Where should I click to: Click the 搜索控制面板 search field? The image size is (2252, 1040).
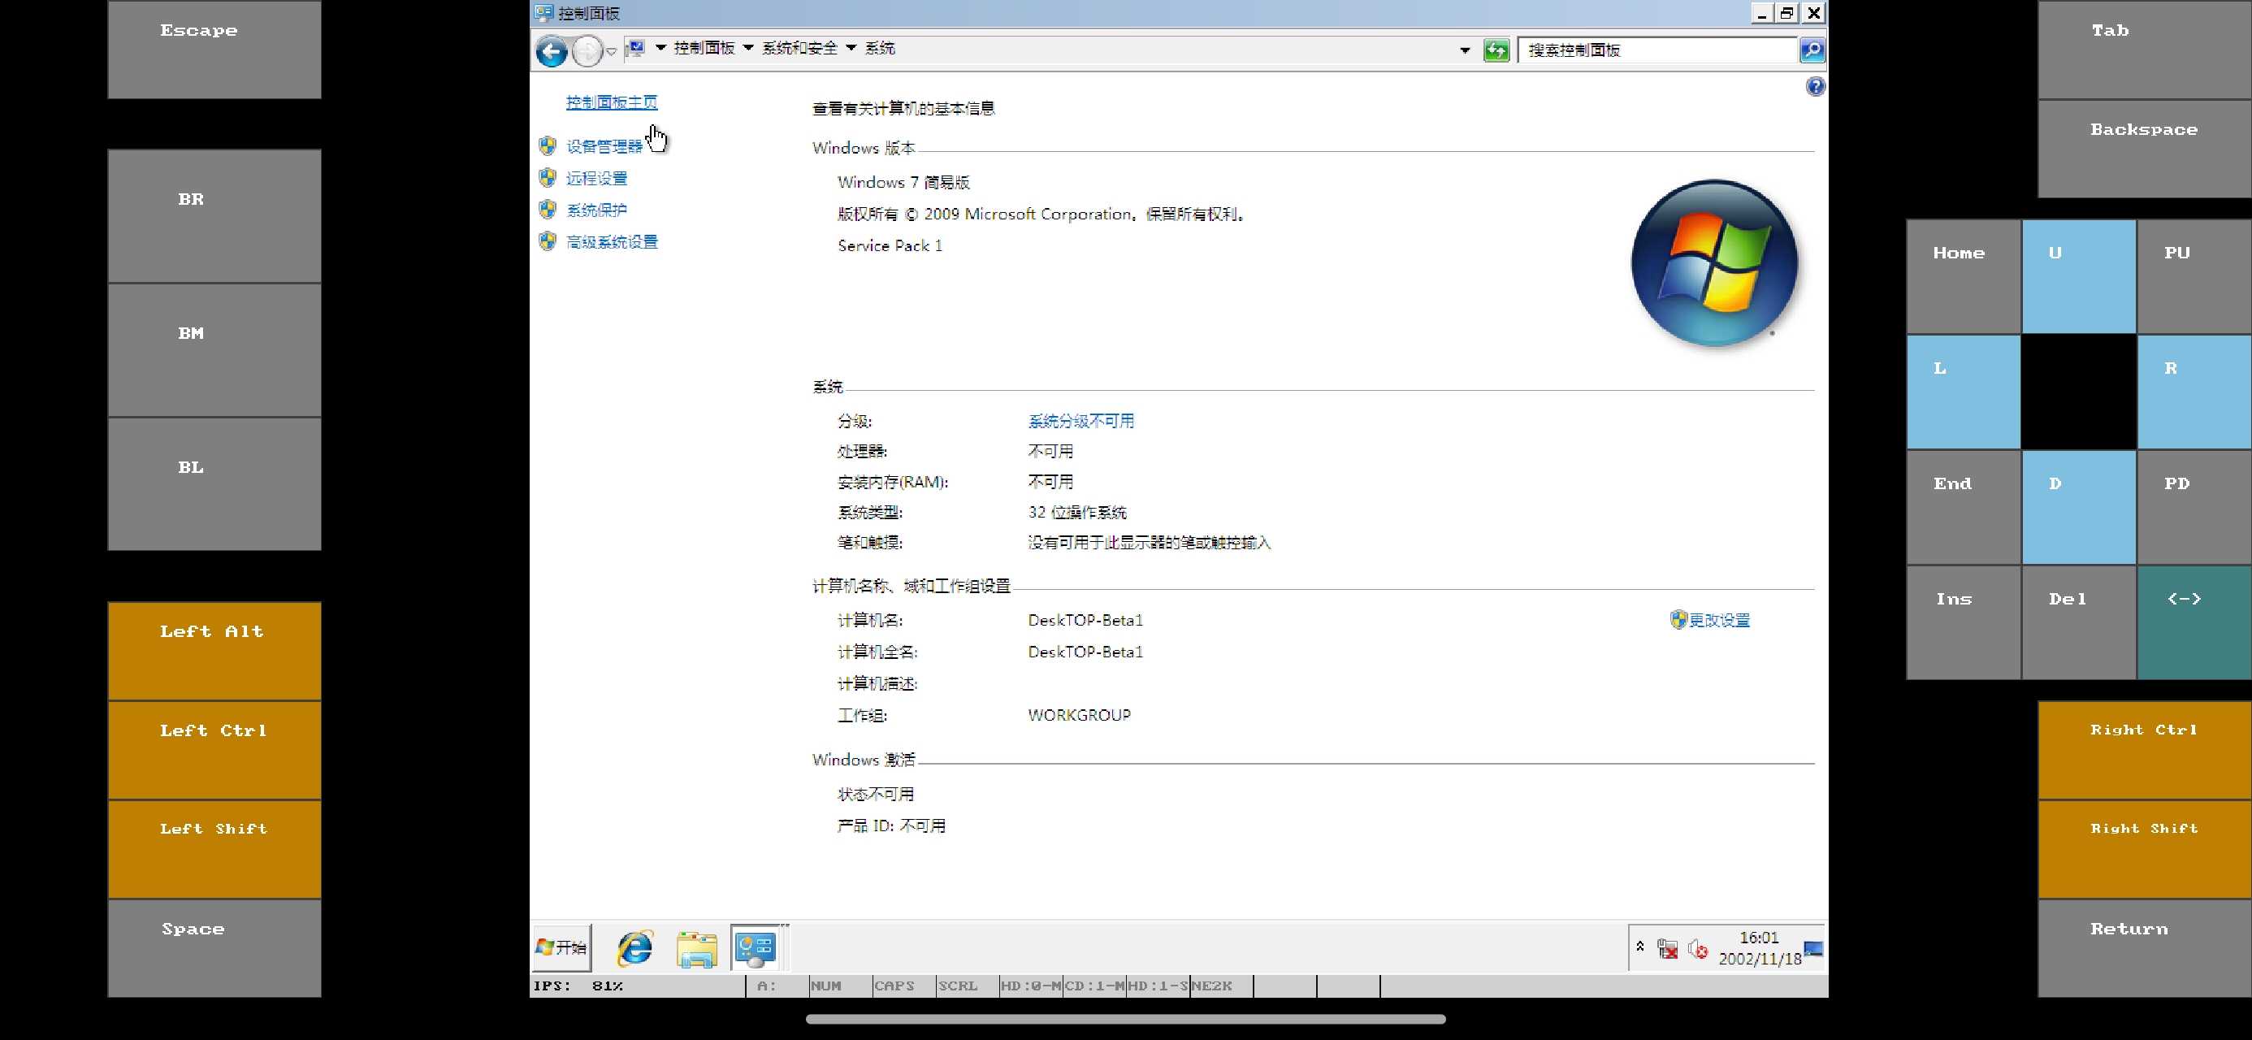point(1657,50)
